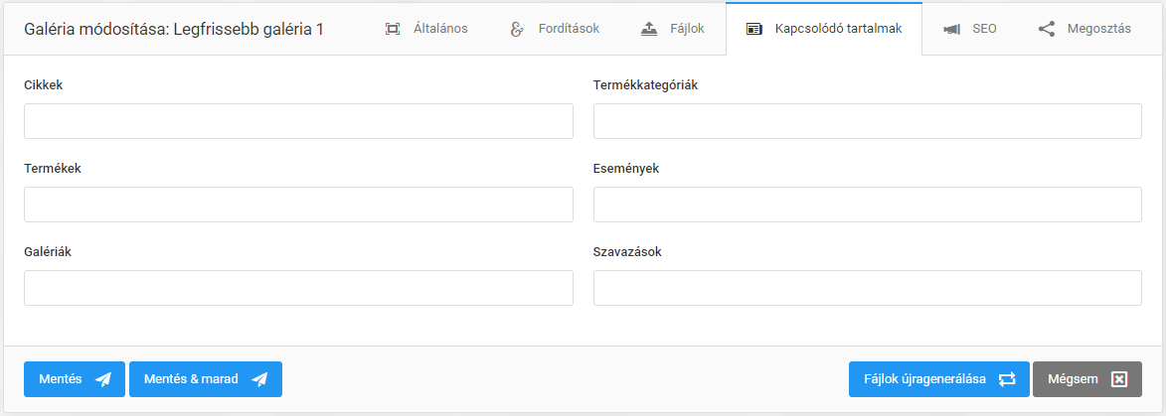Open the Megosztás tab
The image size is (1166, 416).
1084,29
